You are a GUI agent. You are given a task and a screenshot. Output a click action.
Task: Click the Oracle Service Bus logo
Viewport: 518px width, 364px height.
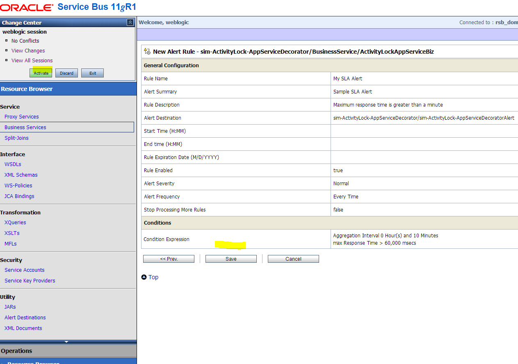(x=68, y=7)
